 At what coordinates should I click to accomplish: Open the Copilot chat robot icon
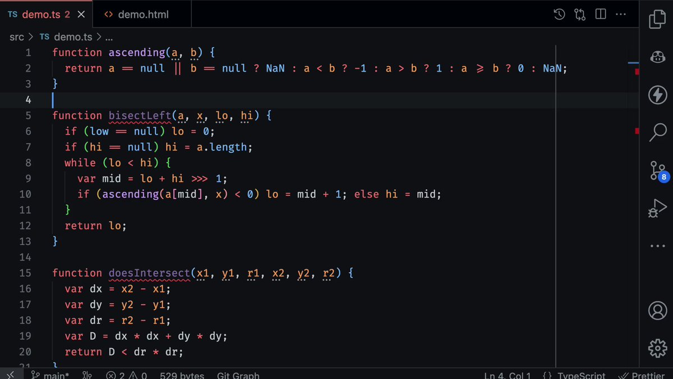click(x=657, y=57)
